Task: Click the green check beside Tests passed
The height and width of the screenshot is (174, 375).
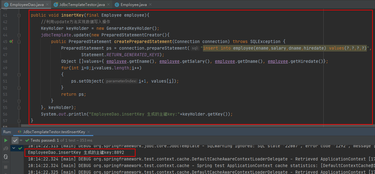Action: 27,140
